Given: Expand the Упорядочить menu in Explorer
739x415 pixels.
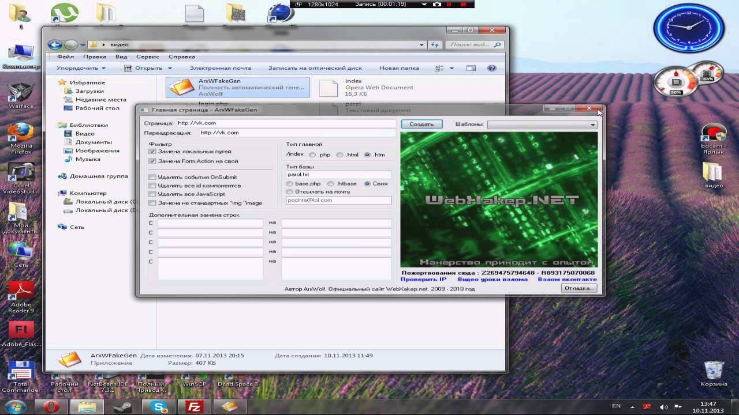Looking at the screenshot, I should point(81,68).
